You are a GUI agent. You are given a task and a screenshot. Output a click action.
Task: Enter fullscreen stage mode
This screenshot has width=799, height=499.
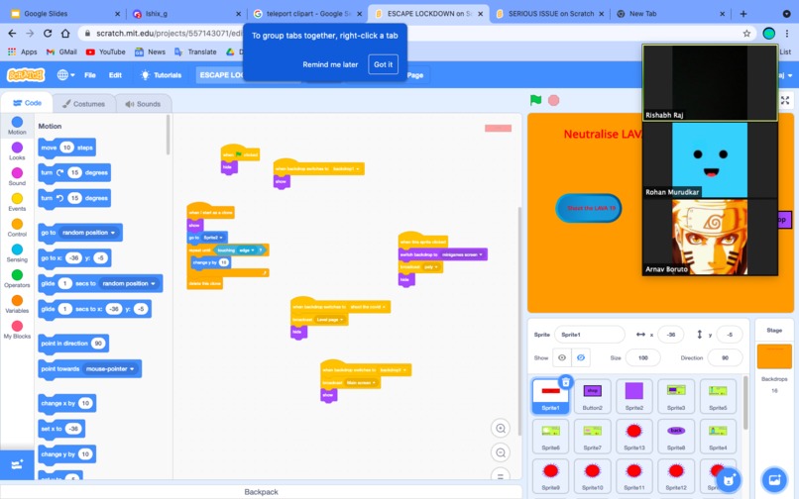coord(785,100)
